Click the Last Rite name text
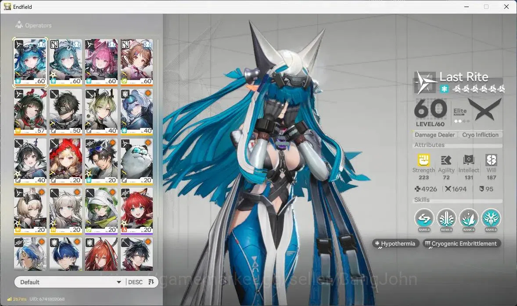Image resolution: width=517 pixels, height=306 pixels. pyautogui.click(x=463, y=77)
